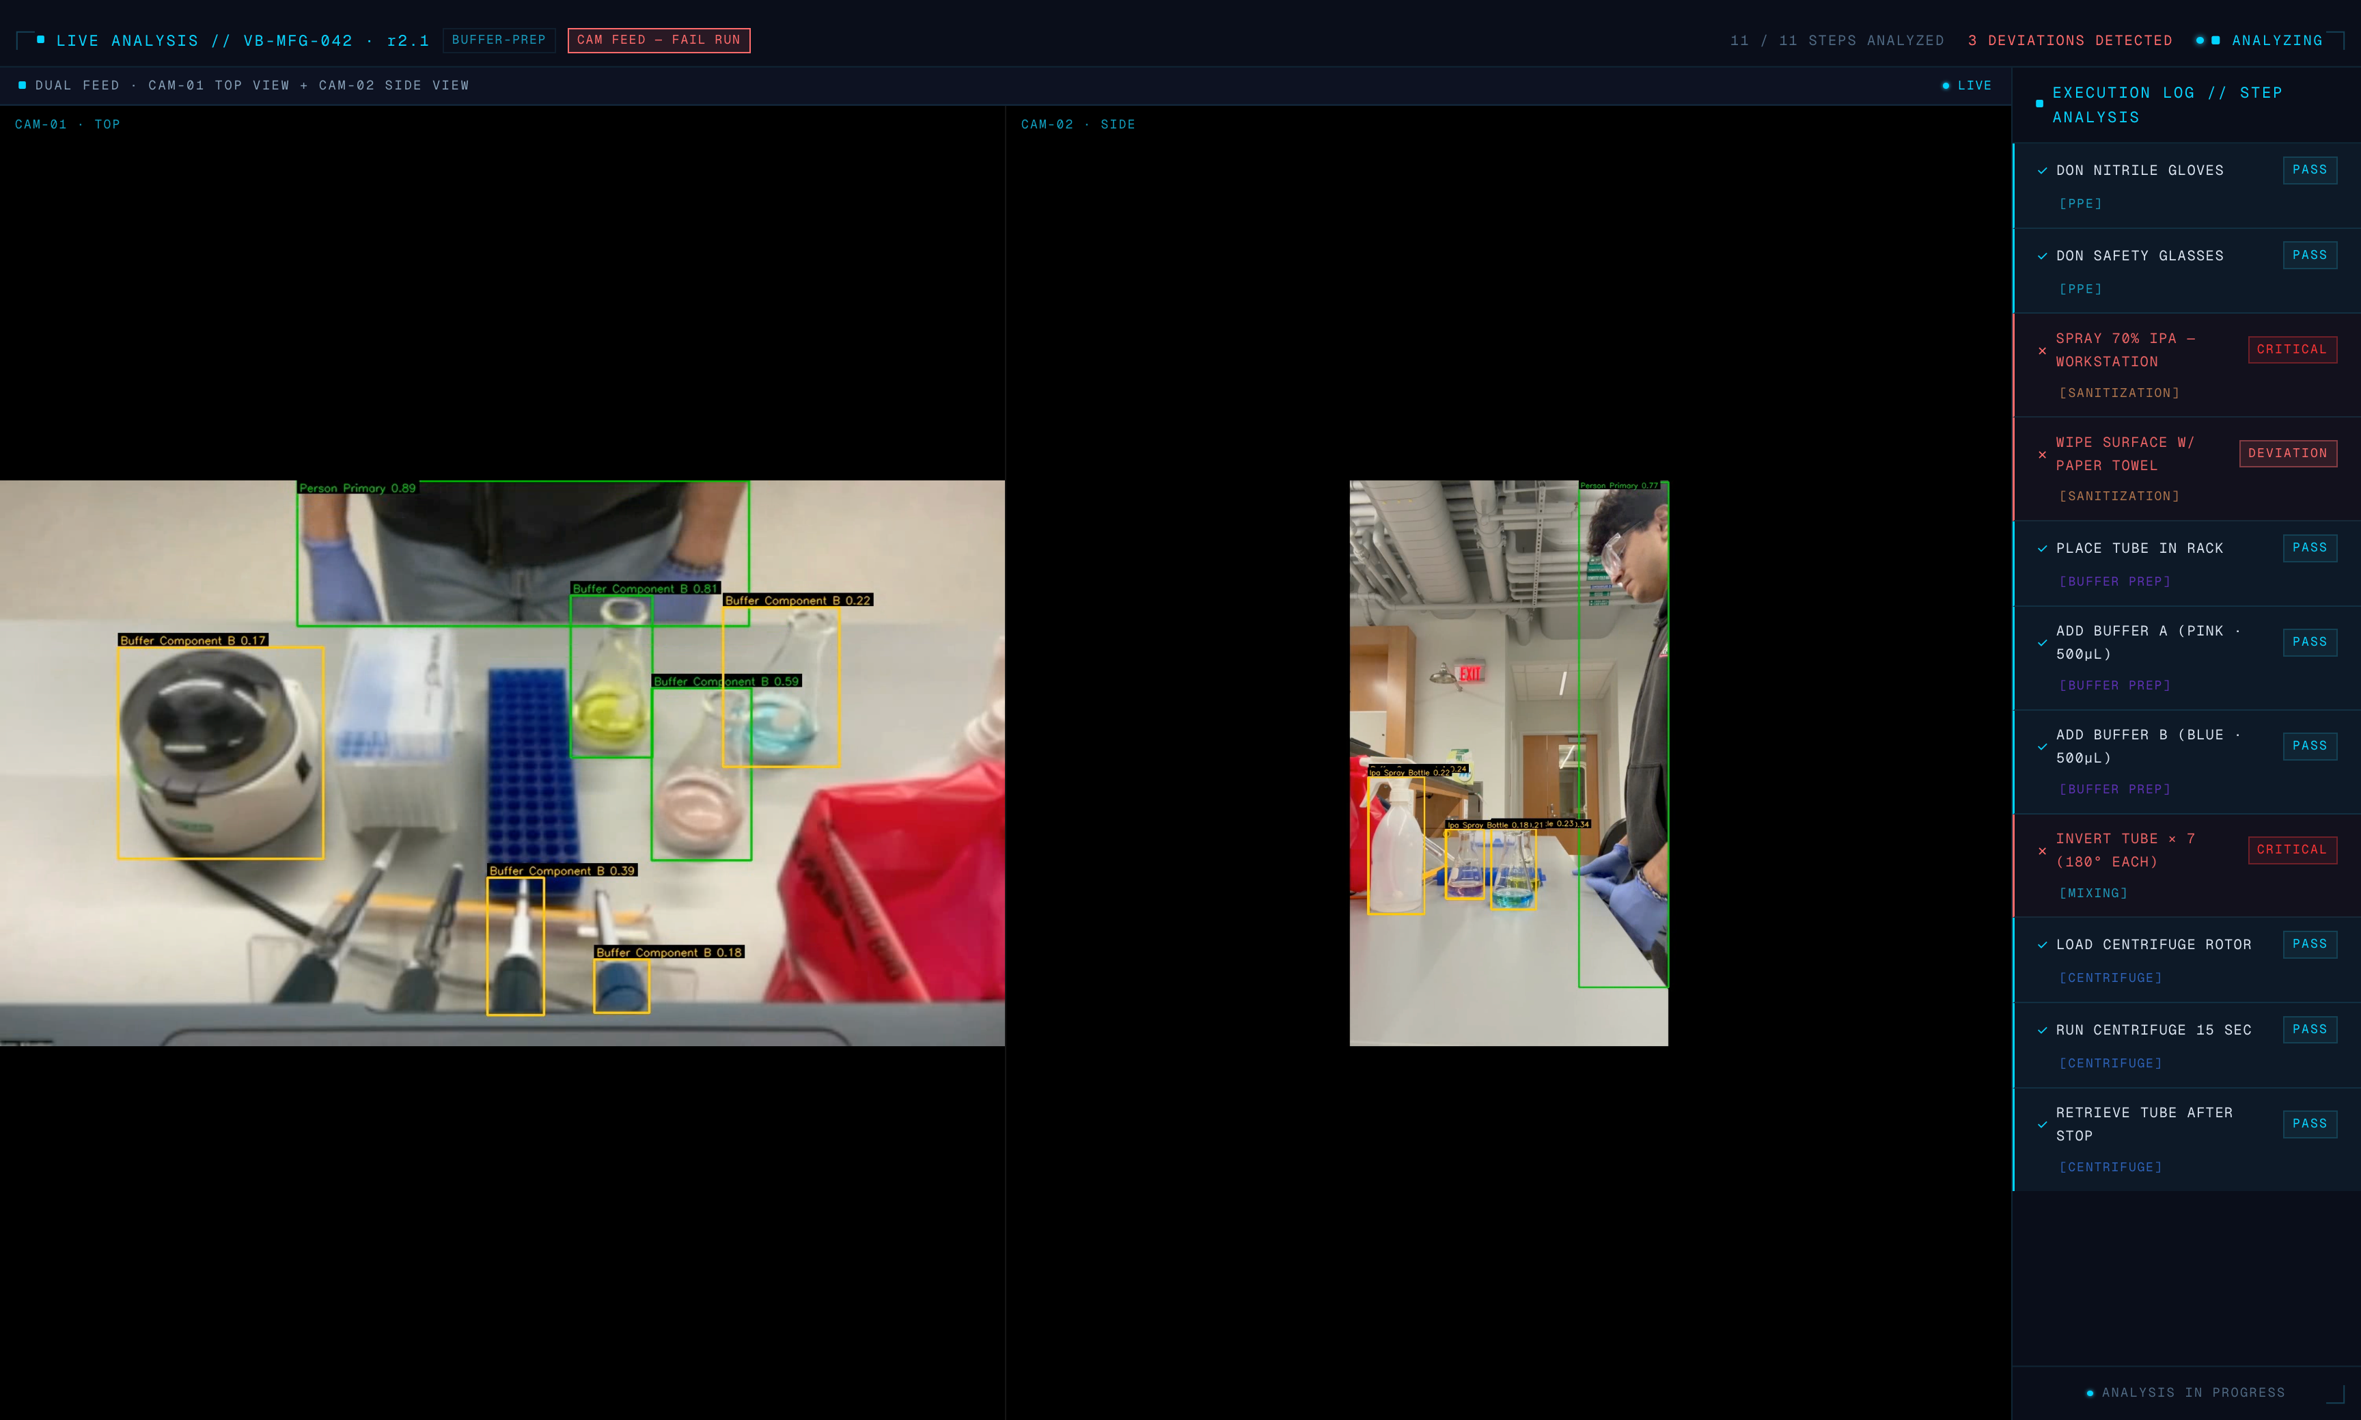The height and width of the screenshot is (1420, 2361).
Task: Click the checkmark icon beside Place Tube In Rack
Action: click(x=2043, y=549)
